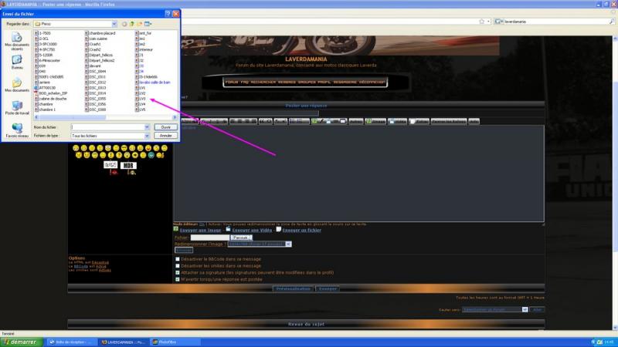Open PROFIL in the Laverdamania navigation bar
The width and height of the screenshot is (618, 347).
tap(324, 83)
